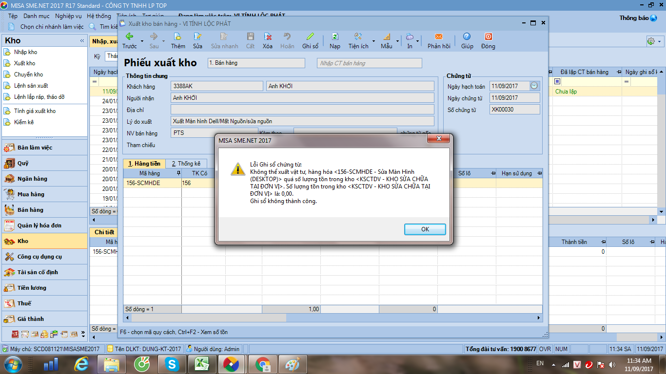Click the Phản hồi envelope icon
This screenshot has width=666, height=374.
tap(439, 37)
